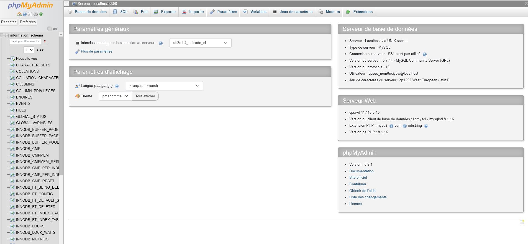Clear the table filter with red X

coord(45,41)
